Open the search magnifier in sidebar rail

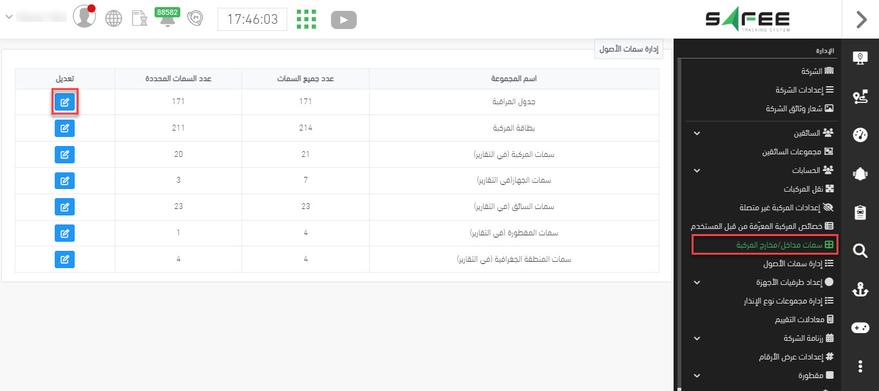tap(860, 251)
